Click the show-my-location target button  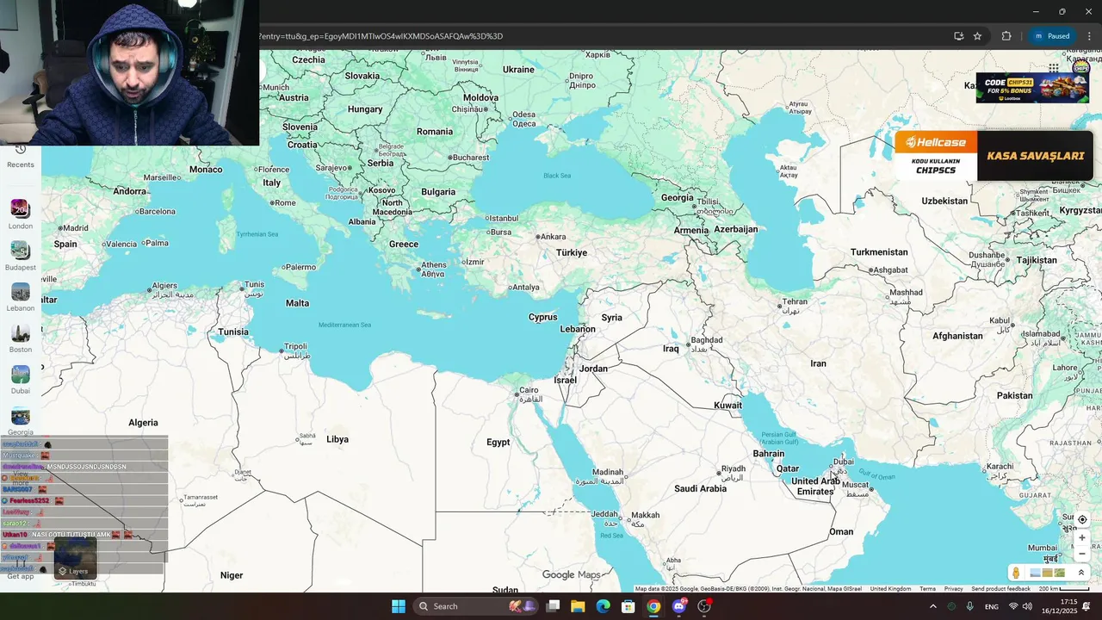[1082, 519]
